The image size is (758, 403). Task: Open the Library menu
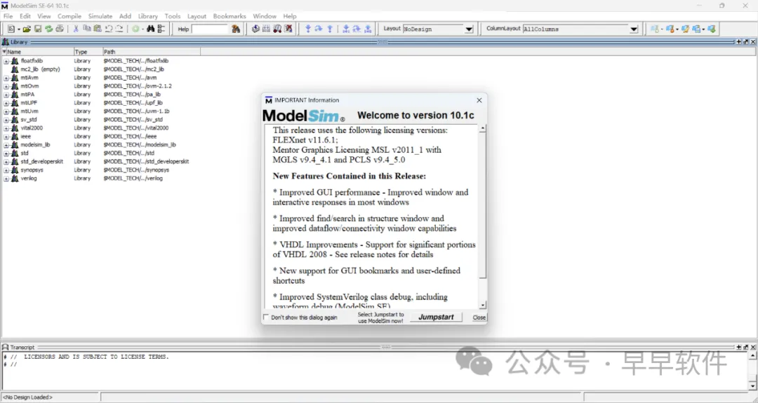(148, 16)
